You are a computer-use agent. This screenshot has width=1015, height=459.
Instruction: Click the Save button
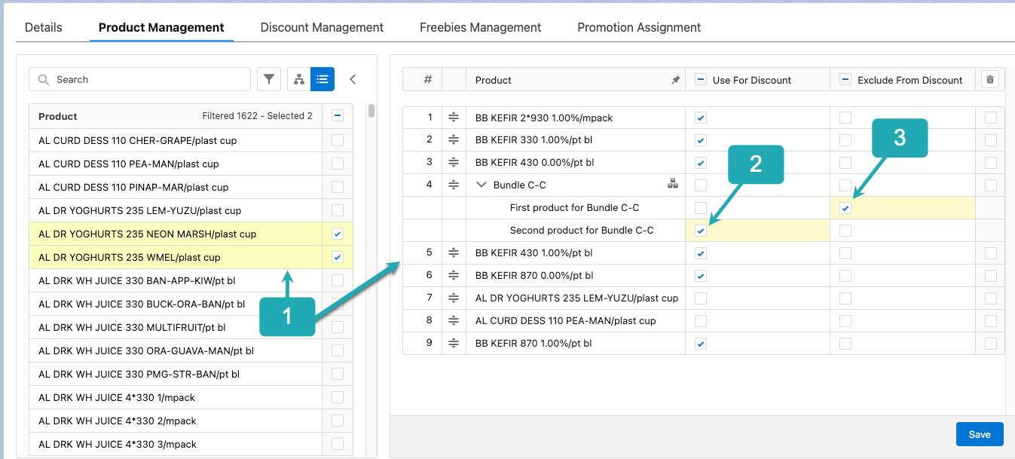tap(979, 433)
